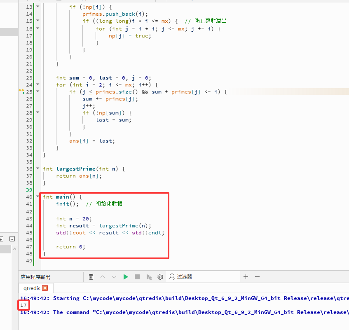Click the 'return ans[n];' statement

point(79,176)
